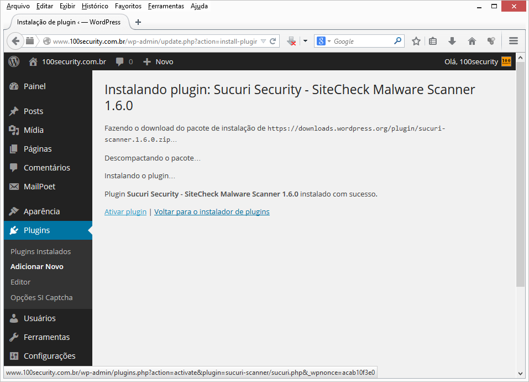529x382 pixels.
Task: Open the Favoritos menu
Action: click(128, 6)
